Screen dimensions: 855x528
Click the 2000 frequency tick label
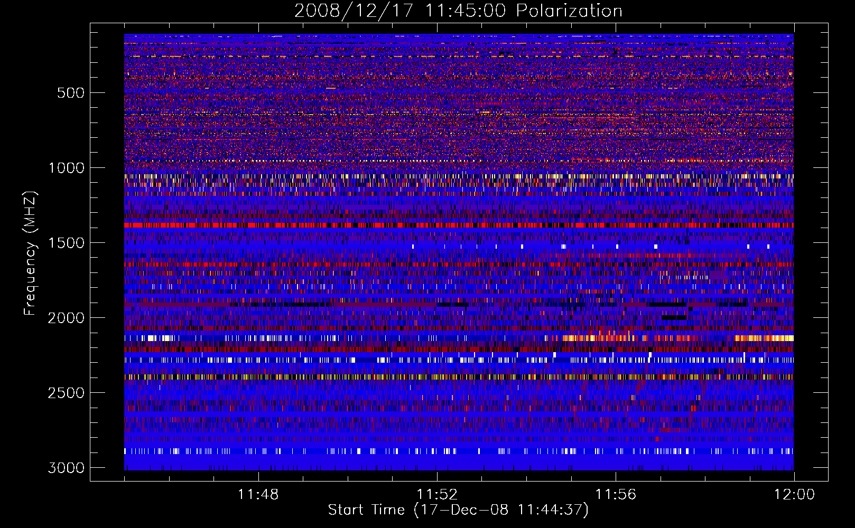pos(66,318)
